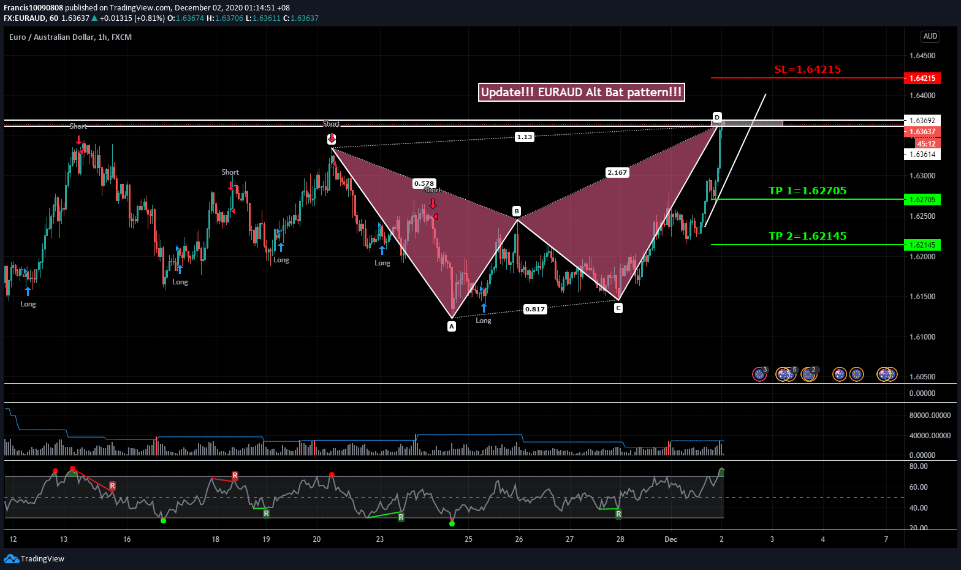
Task: Open the Australian event cluster badge 5
Action: (x=786, y=374)
